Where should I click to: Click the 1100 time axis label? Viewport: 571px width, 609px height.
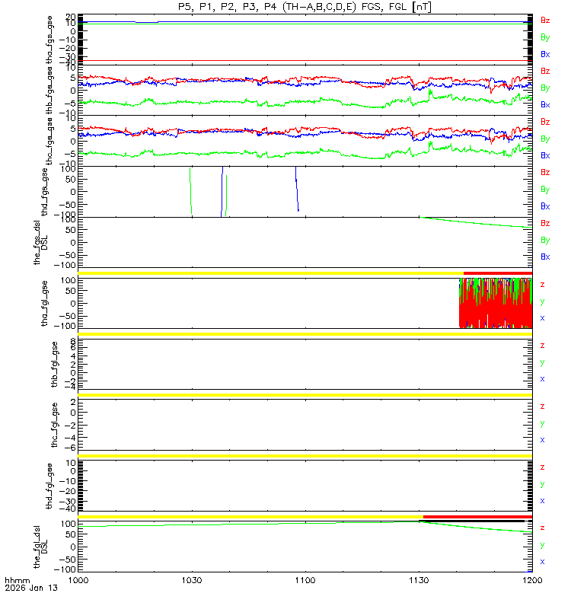click(305, 580)
